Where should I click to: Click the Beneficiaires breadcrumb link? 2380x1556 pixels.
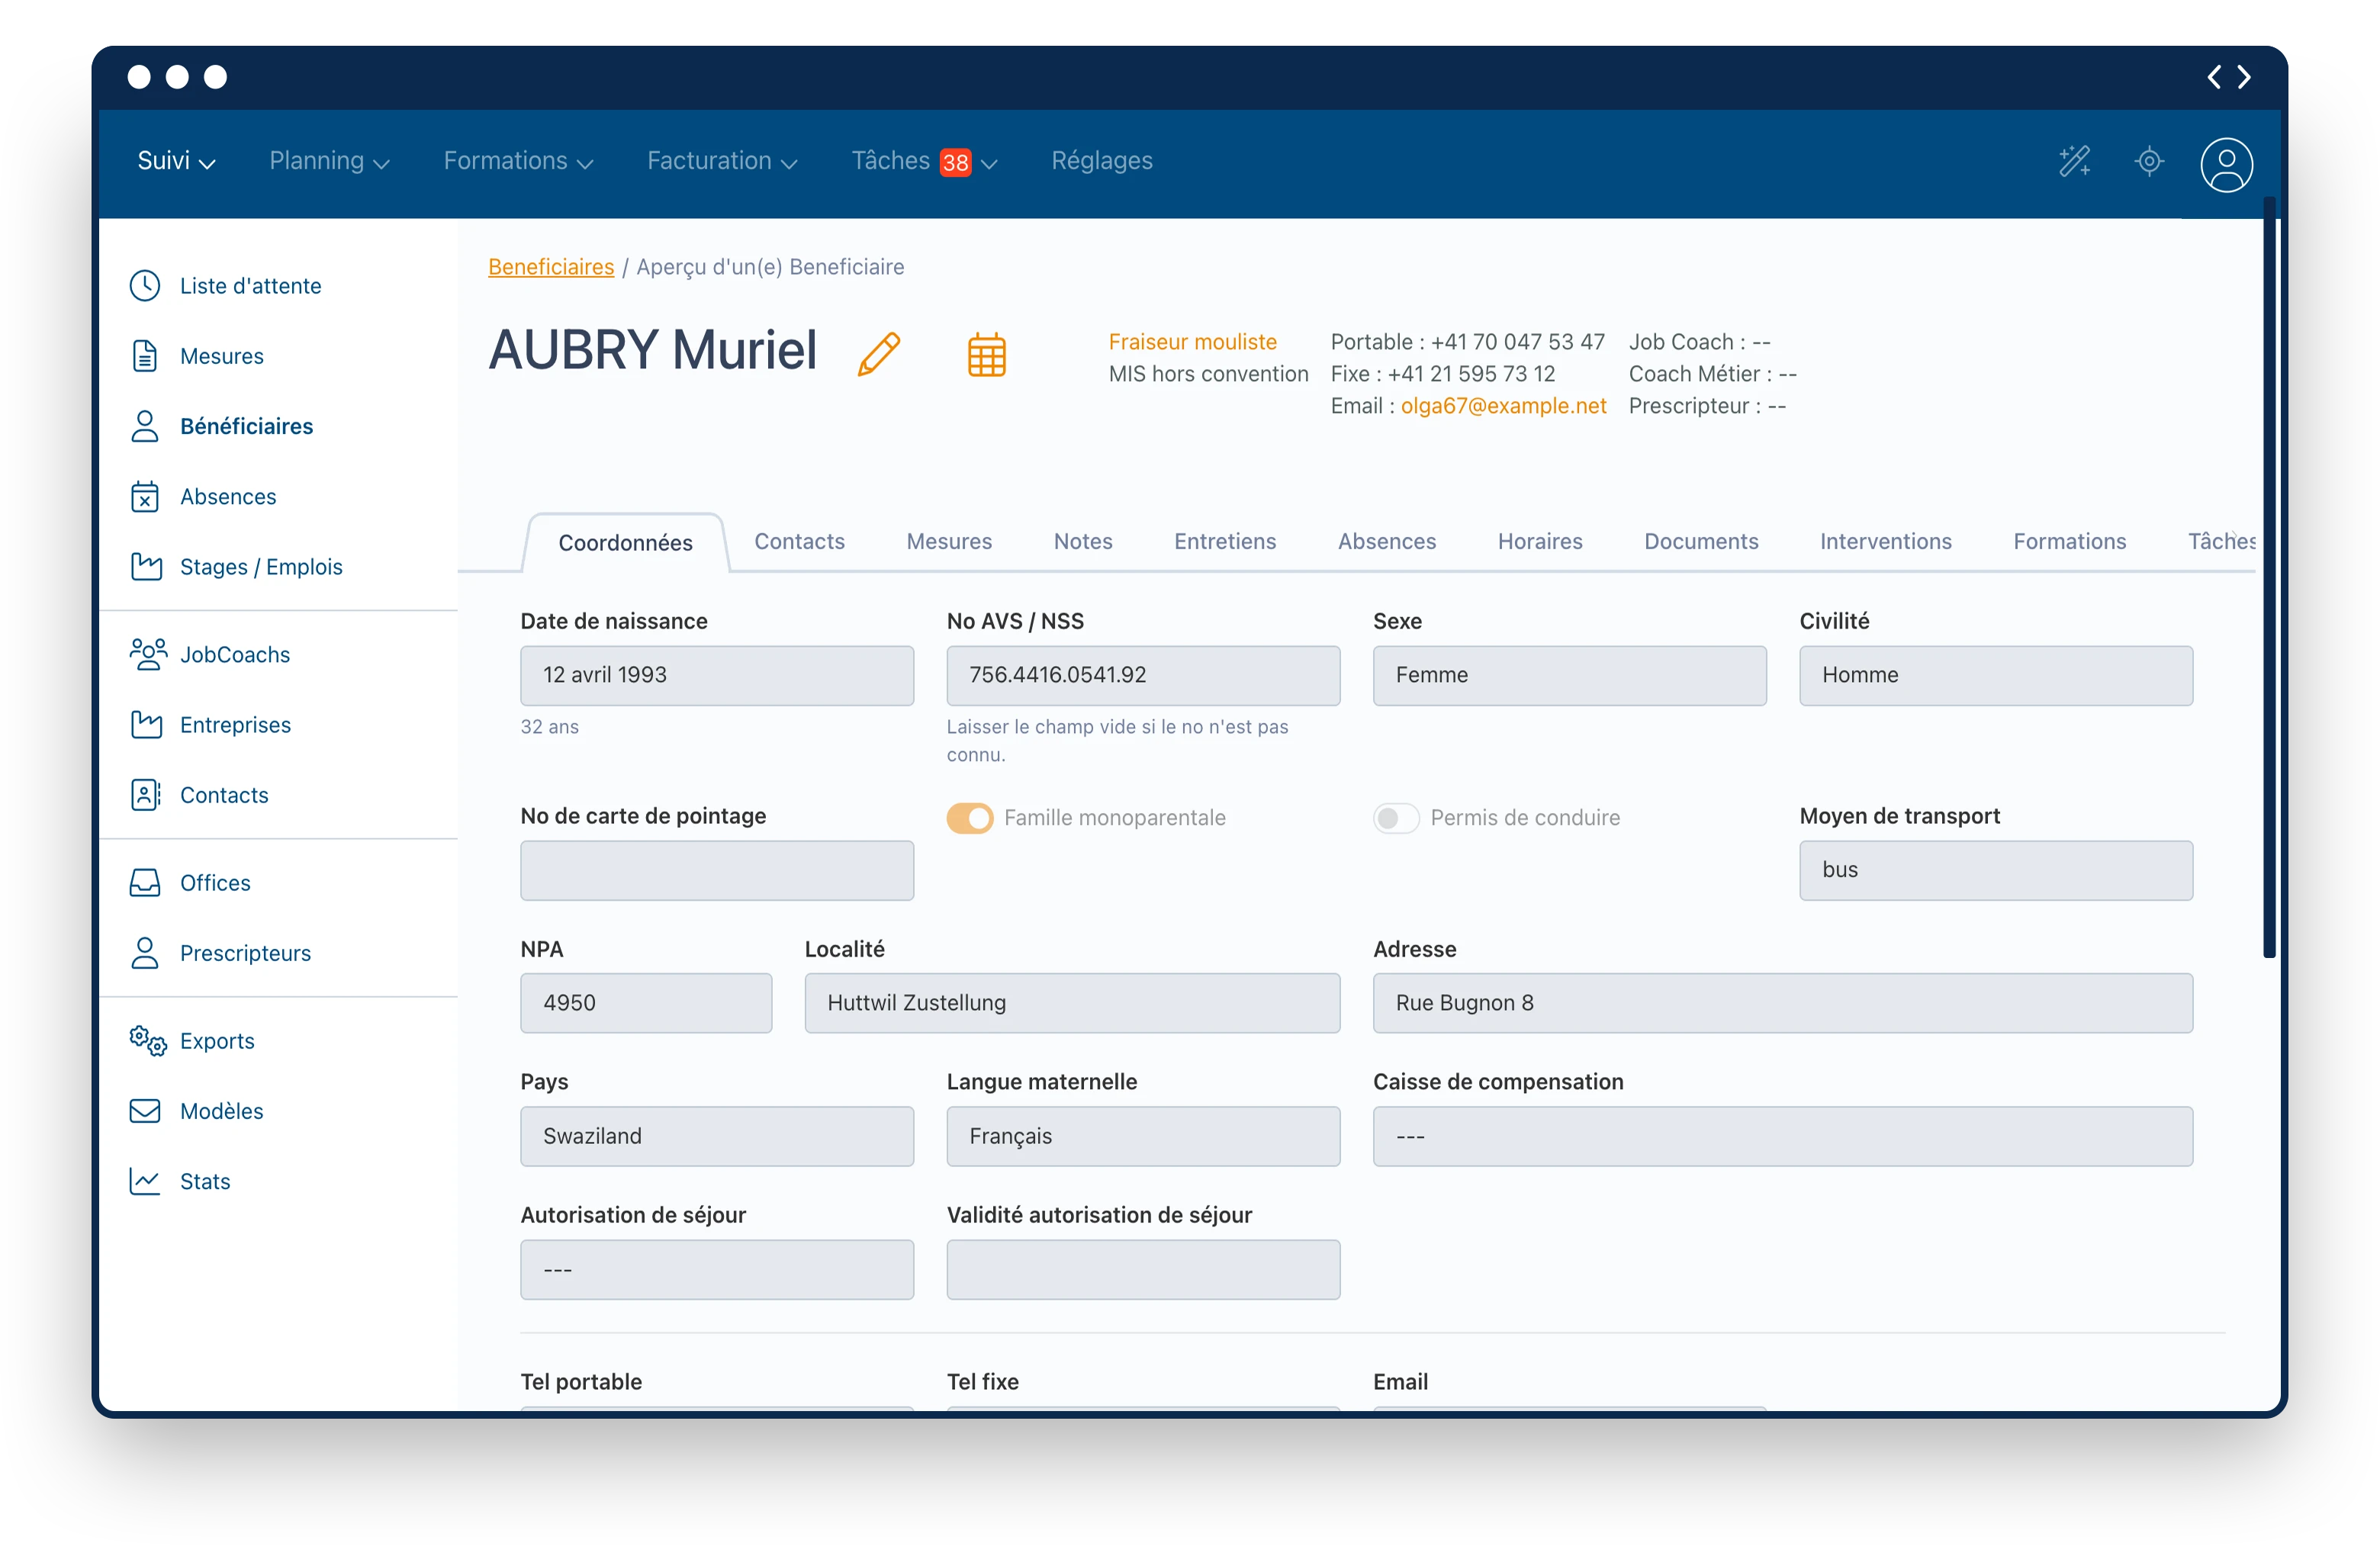pos(551,266)
